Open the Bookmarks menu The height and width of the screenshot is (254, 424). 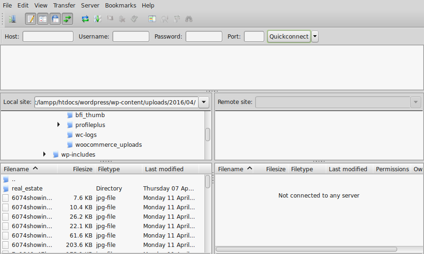[121, 6]
